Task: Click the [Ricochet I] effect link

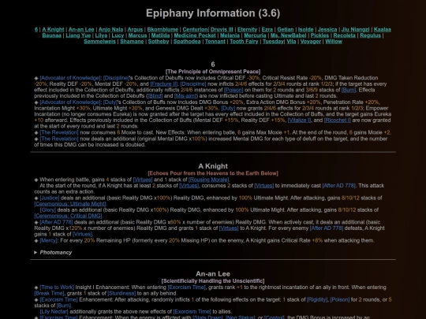Action: pos(337,121)
